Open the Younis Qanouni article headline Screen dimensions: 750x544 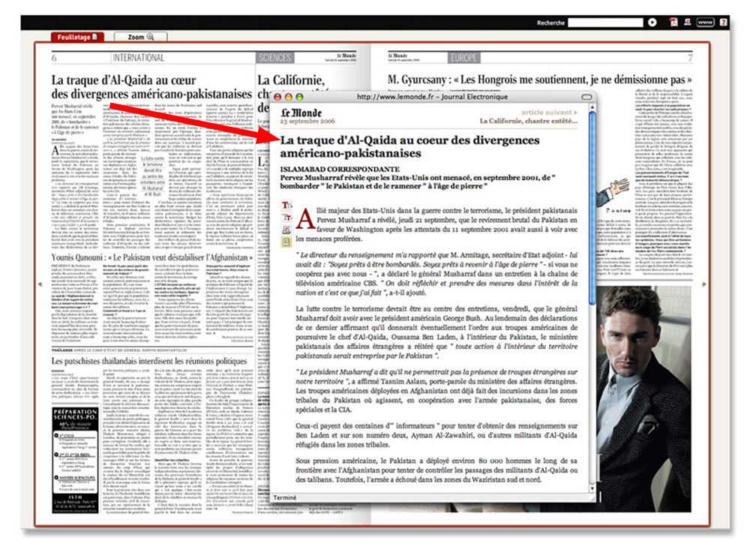[151, 257]
